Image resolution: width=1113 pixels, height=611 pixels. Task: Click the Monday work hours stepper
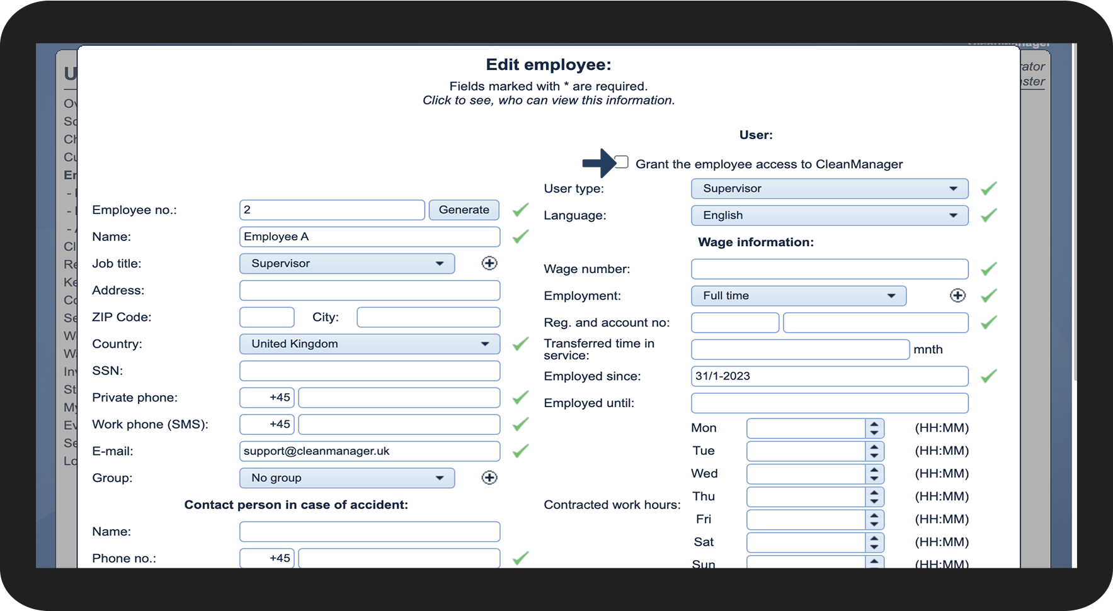[x=874, y=429]
